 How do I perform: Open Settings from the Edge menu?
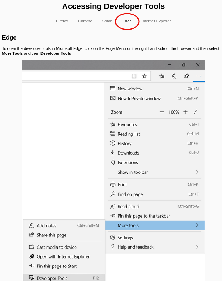click(x=125, y=238)
